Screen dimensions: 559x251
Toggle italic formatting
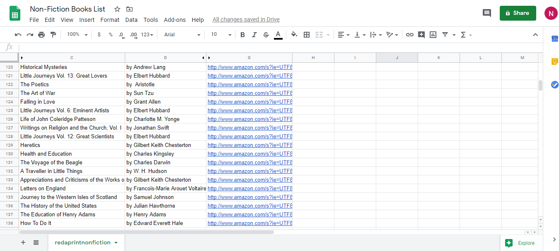[x=254, y=35]
